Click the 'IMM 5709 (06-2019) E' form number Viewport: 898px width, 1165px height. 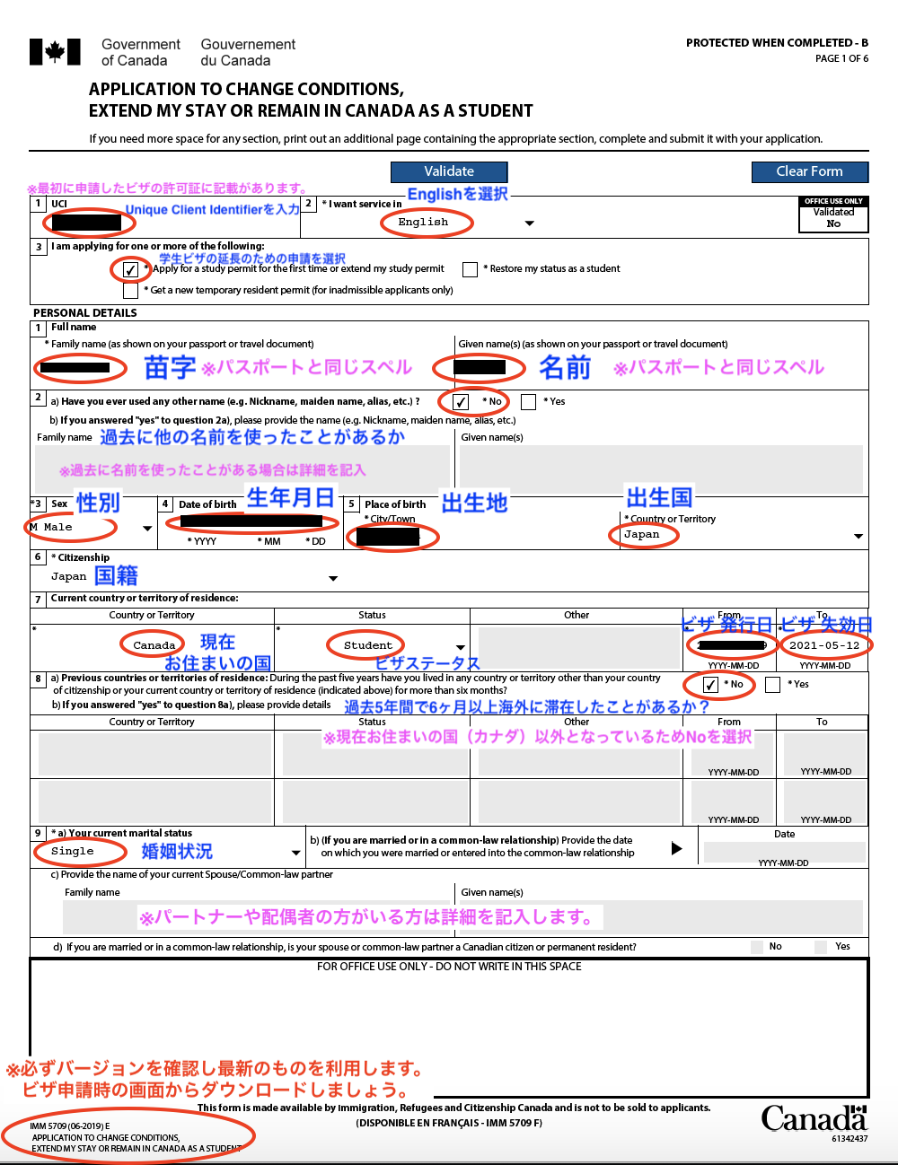click(70, 1126)
